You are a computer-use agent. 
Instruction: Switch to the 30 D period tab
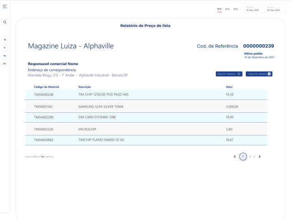235,9
